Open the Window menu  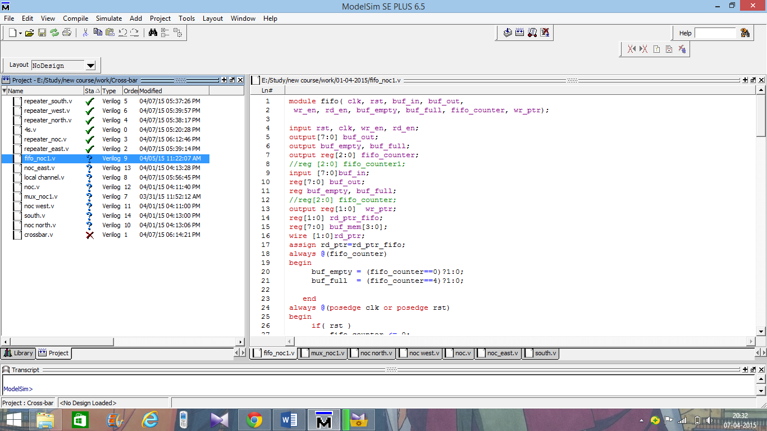[x=243, y=19]
